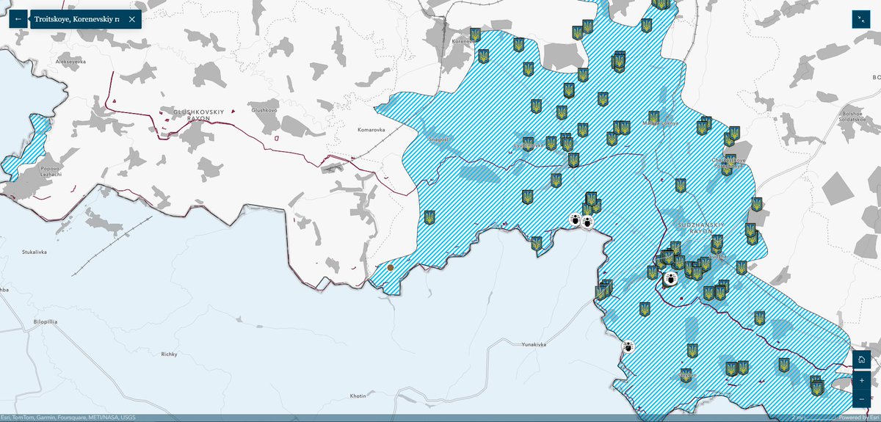Clear the Troitskoye search text
881x422 pixels.
(x=131, y=19)
